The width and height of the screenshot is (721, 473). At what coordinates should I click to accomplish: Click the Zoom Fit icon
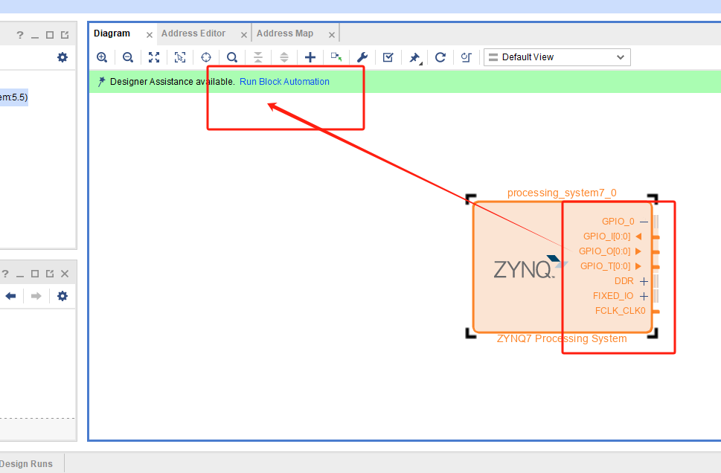pyautogui.click(x=154, y=57)
